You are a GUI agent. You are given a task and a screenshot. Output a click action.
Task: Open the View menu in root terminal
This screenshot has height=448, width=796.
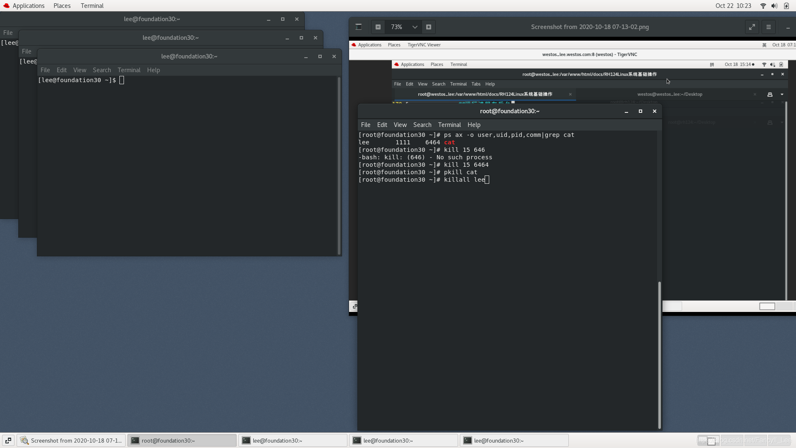[x=400, y=125]
